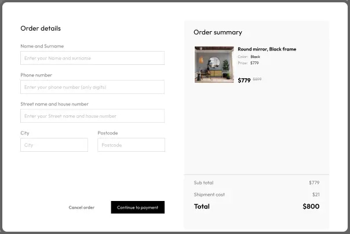Click the Round mirror, Black frame title

267,49
